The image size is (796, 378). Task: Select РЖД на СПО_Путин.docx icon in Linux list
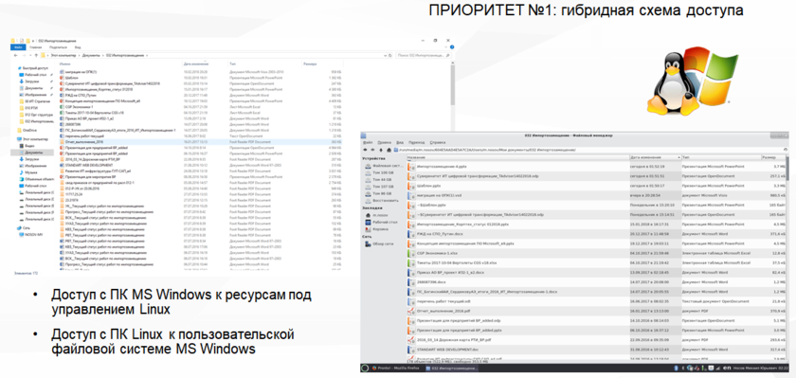tap(411, 234)
